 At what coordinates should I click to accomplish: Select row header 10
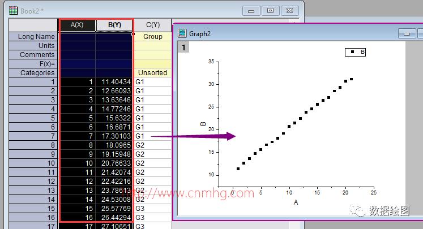pyautogui.click(x=33, y=163)
